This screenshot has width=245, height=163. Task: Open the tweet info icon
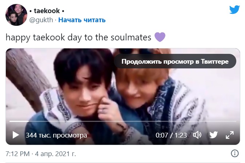tap(235, 153)
